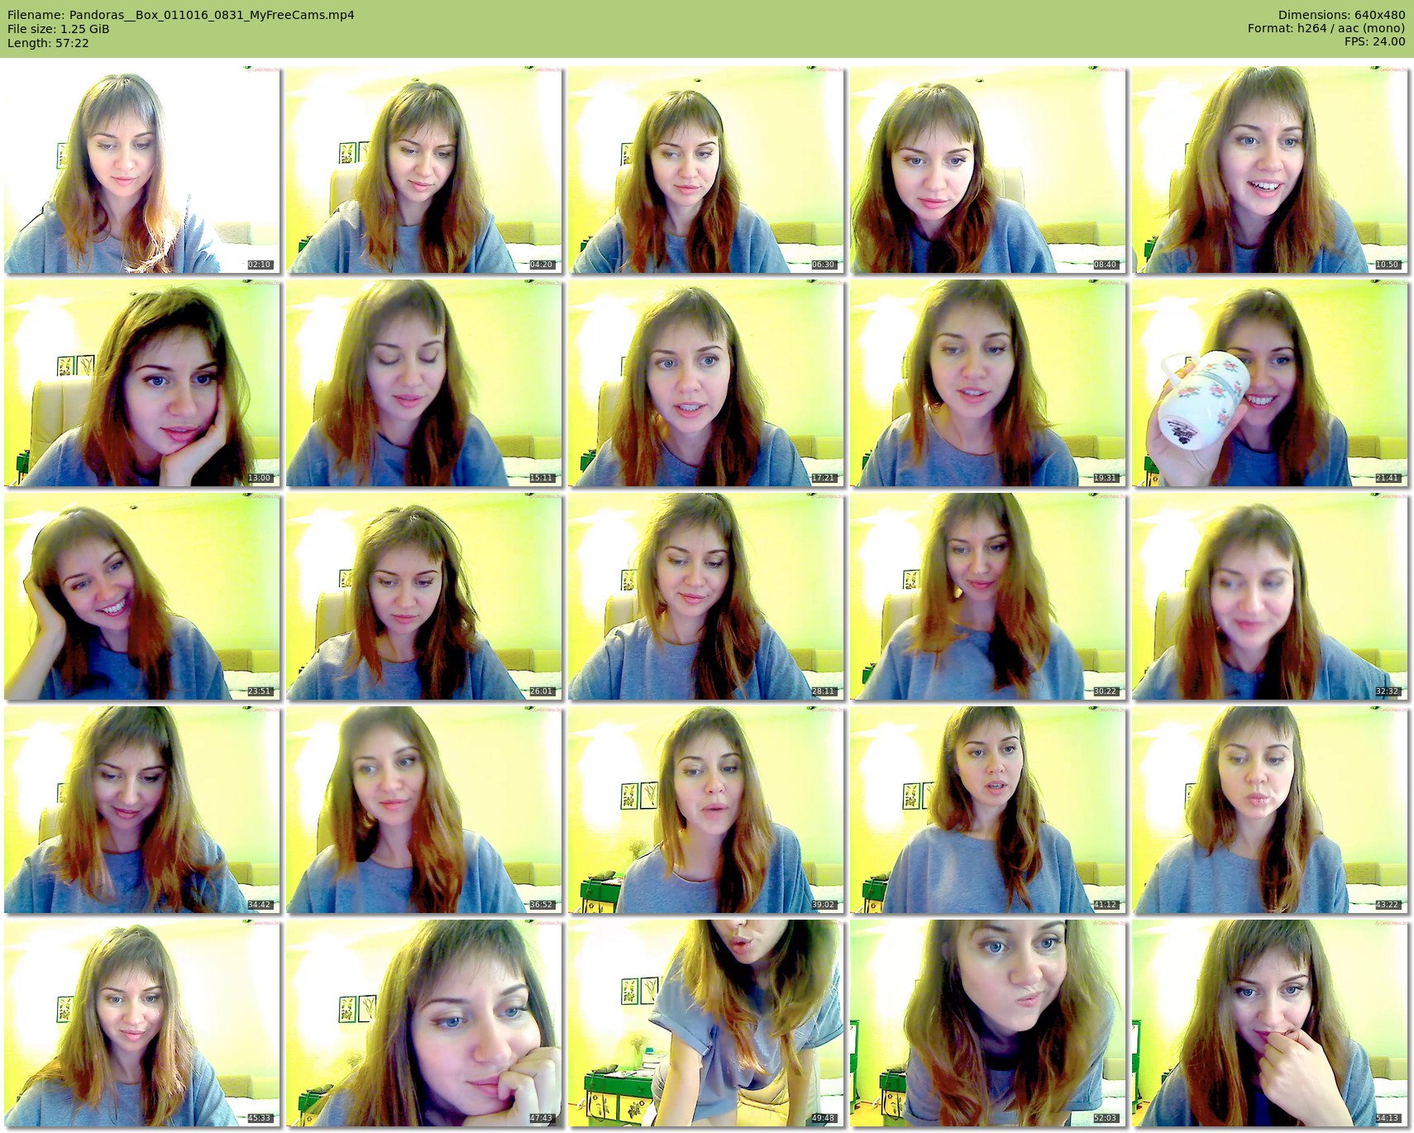Viewport: 1414px width, 1133px height.
Task: Open the 49:48 thumbnail frame
Action: coord(706,1023)
